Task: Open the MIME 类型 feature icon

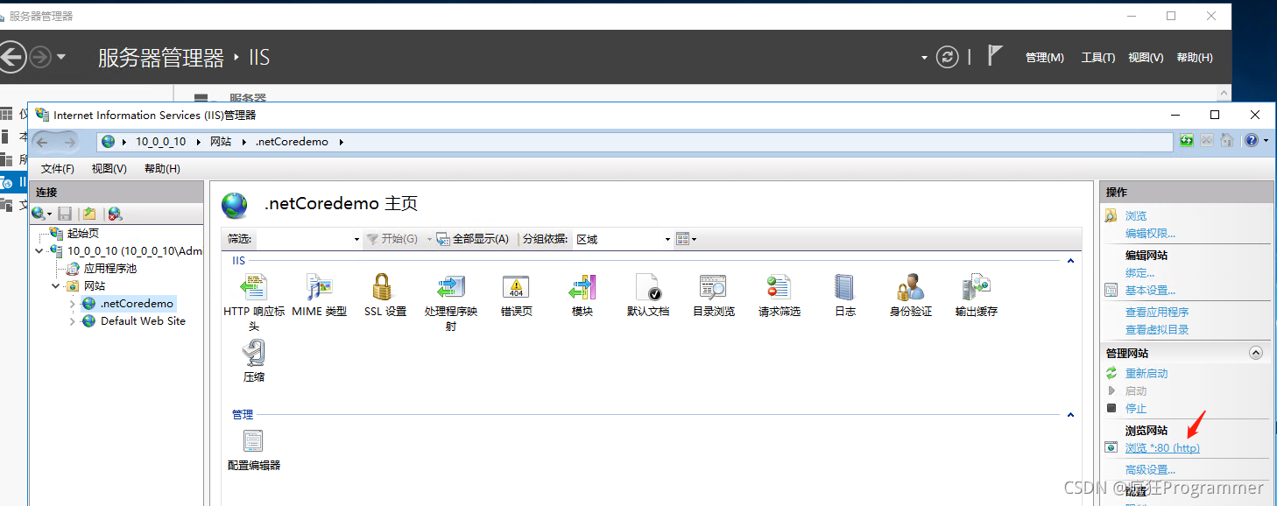Action: [x=319, y=288]
